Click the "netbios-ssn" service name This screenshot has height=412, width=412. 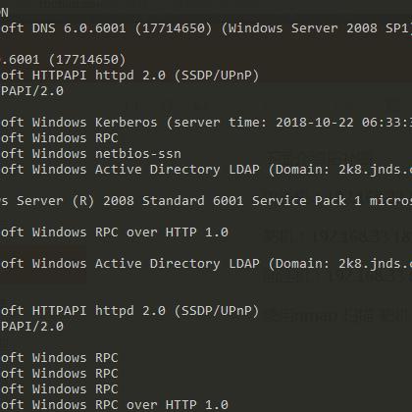pyautogui.click(x=138, y=154)
